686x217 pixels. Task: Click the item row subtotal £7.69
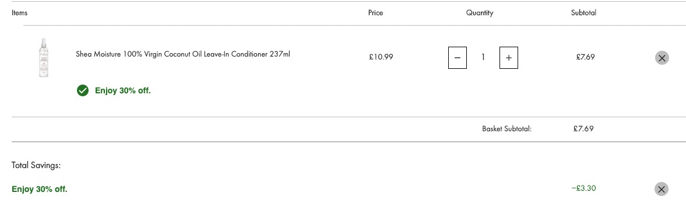point(585,57)
